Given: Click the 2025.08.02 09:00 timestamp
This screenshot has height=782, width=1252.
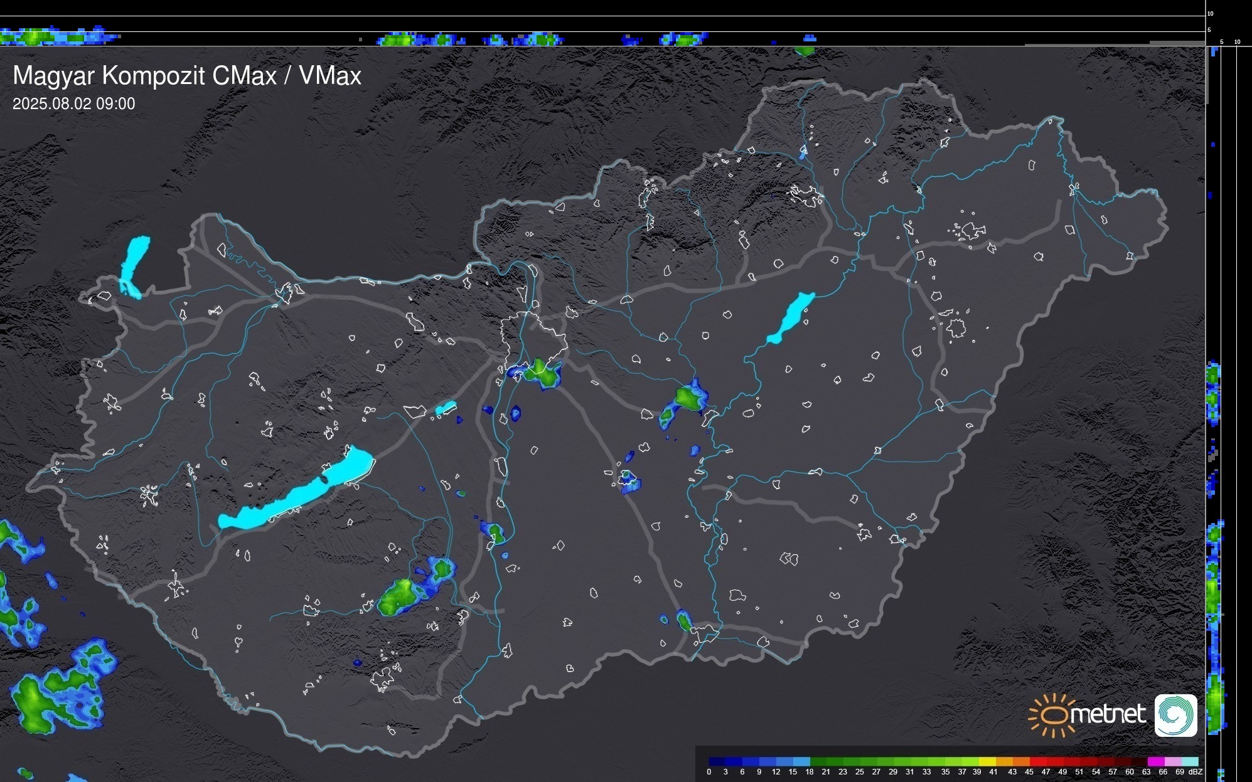Looking at the screenshot, I should click(x=73, y=104).
